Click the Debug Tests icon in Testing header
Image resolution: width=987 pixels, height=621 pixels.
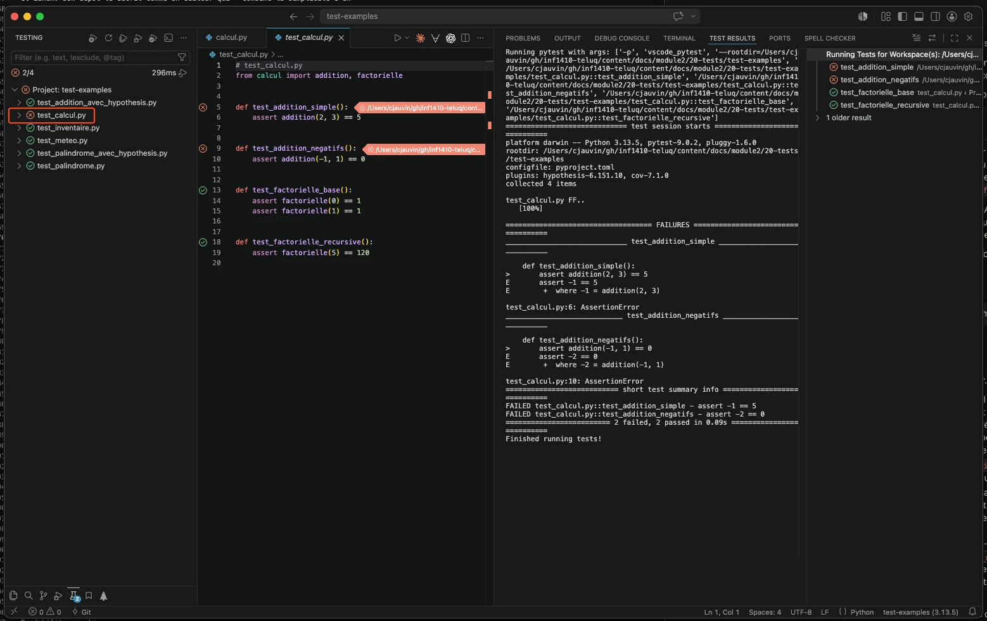point(138,38)
